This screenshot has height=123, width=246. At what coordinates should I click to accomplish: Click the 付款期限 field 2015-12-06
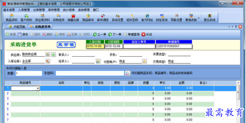[x=114, y=46]
